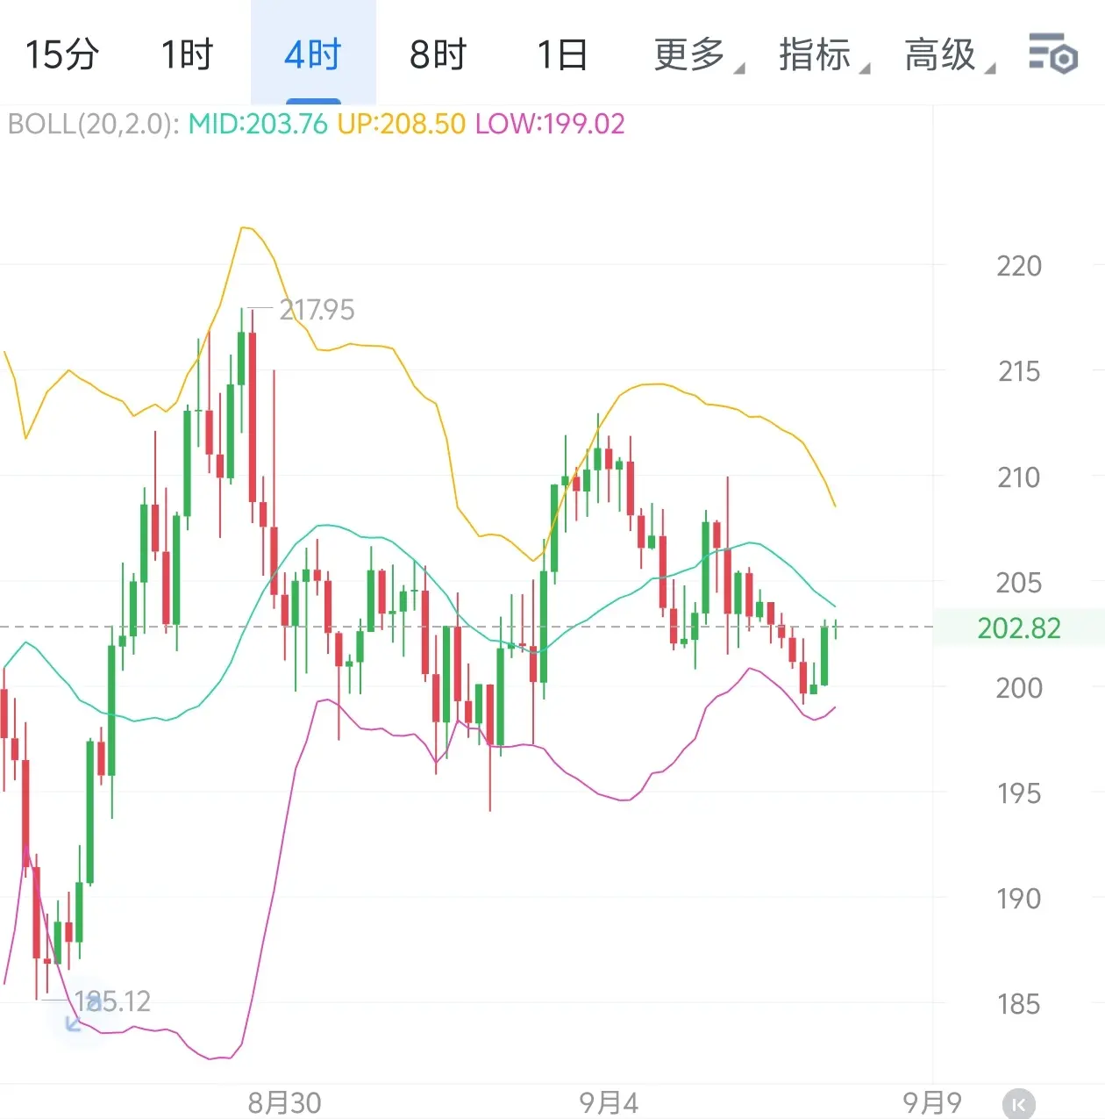
Task: Click the current price label 202.82
Action: tap(1019, 628)
